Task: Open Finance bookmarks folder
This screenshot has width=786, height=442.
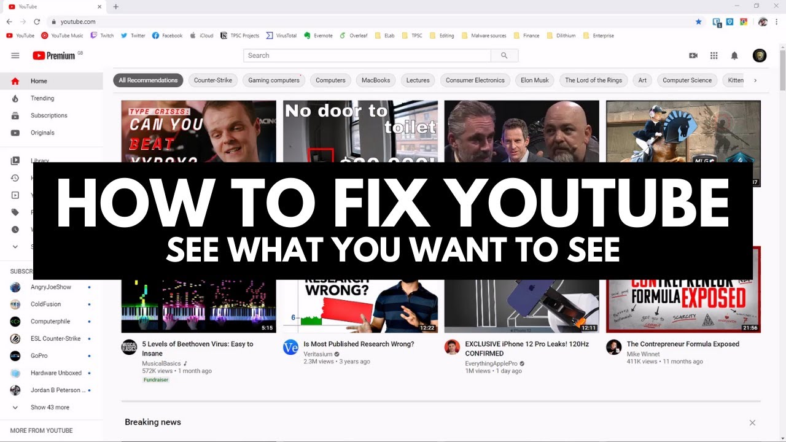Action: point(526,36)
